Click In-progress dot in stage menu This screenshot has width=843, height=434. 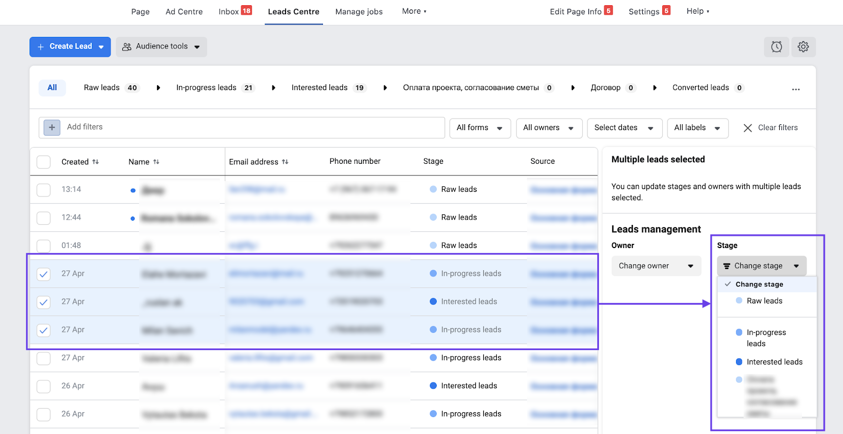click(739, 332)
